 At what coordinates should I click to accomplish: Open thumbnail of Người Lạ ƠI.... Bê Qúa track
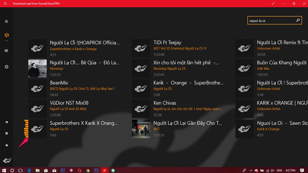[x=38, y=68]
